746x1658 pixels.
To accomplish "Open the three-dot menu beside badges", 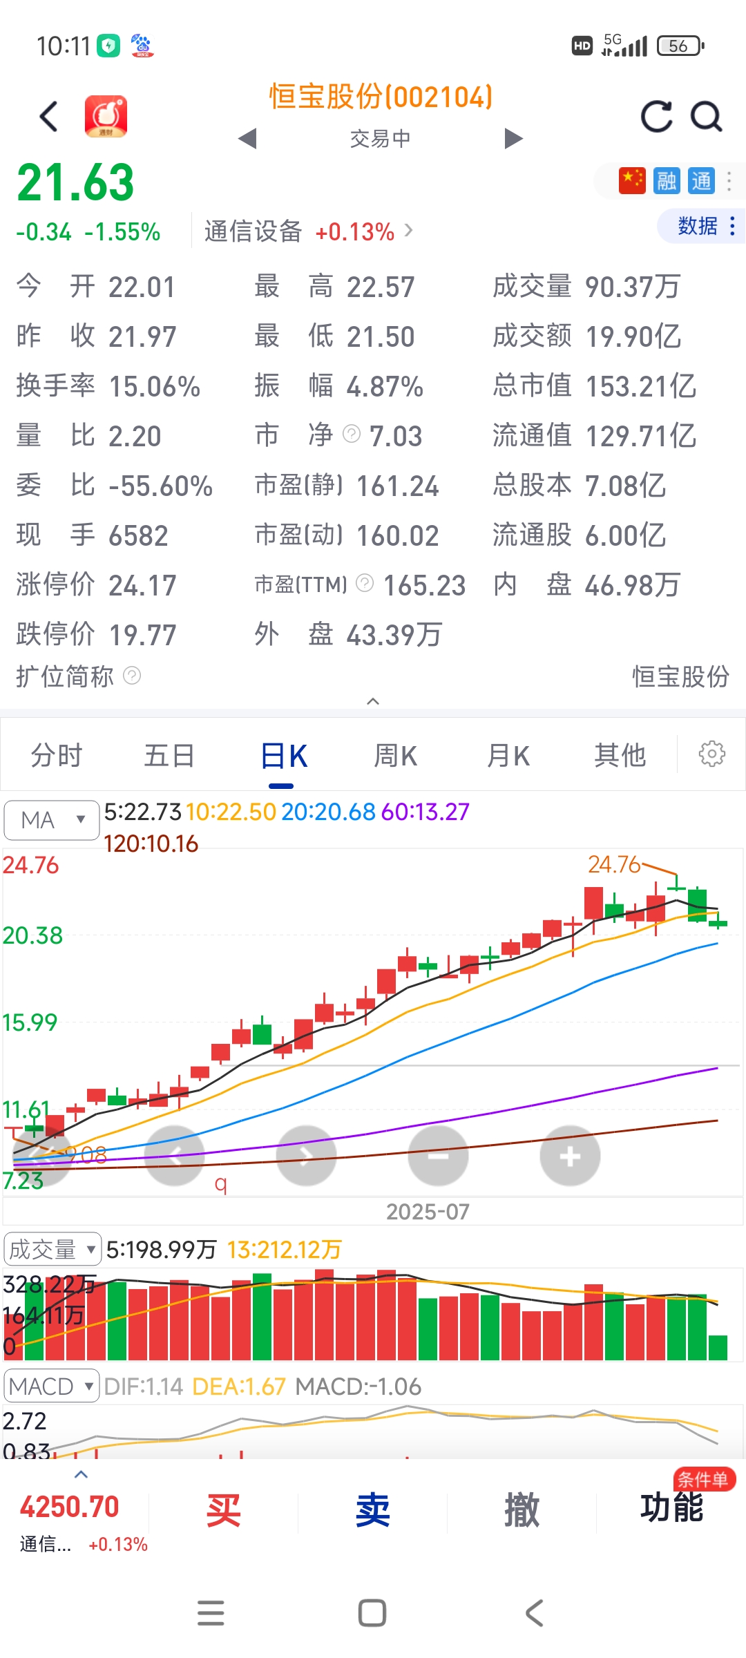I will pos(729,181).
